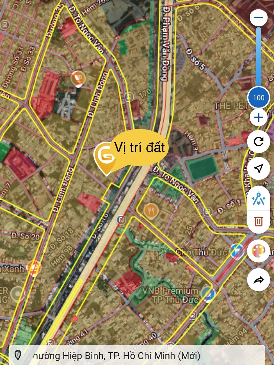Viewport: 274px width, 365px height.
Task: Click the green sports field area
Action: point(202,168)
